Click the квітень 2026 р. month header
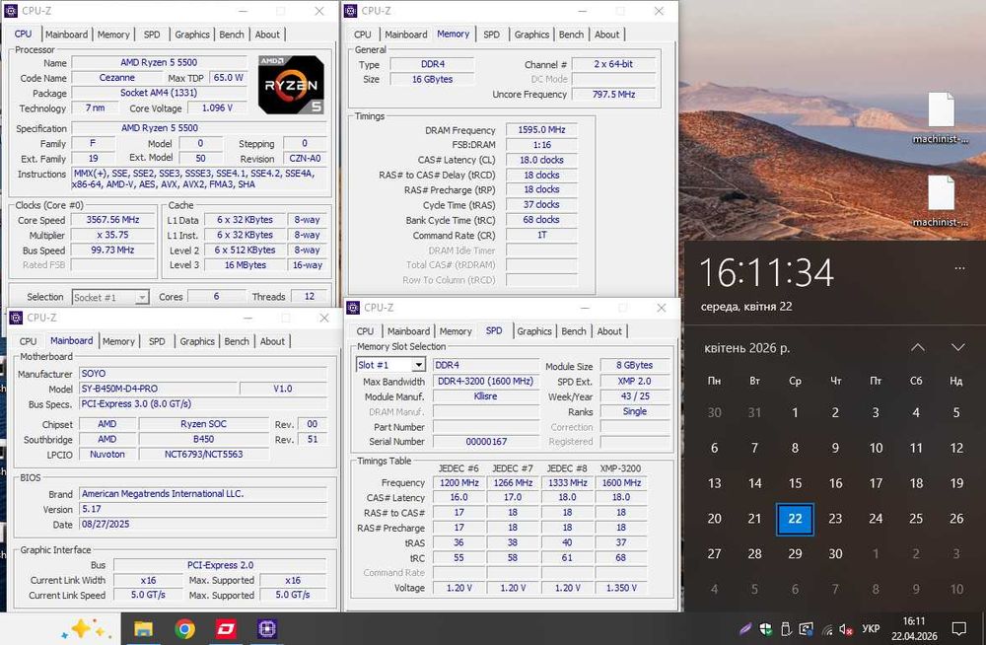This screenshot has height=645, width=986. click(x=747, y=348)
